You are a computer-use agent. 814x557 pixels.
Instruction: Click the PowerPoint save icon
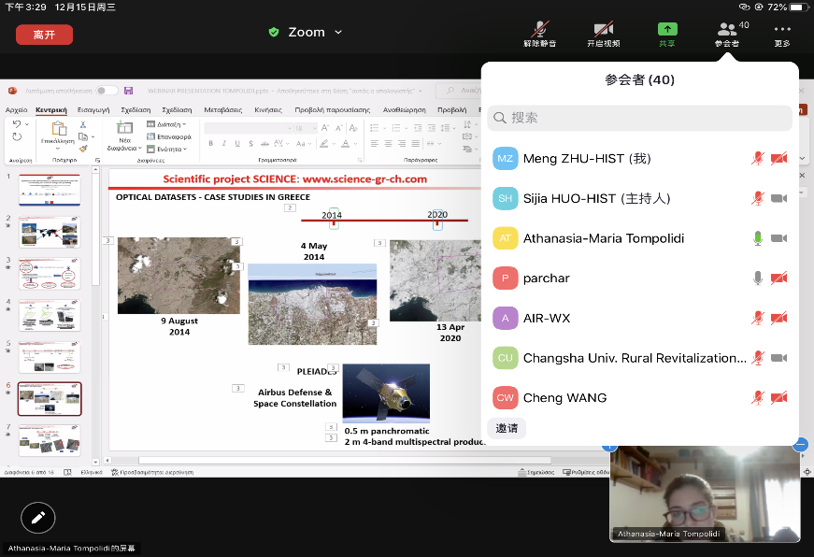(x=129, y=91)
